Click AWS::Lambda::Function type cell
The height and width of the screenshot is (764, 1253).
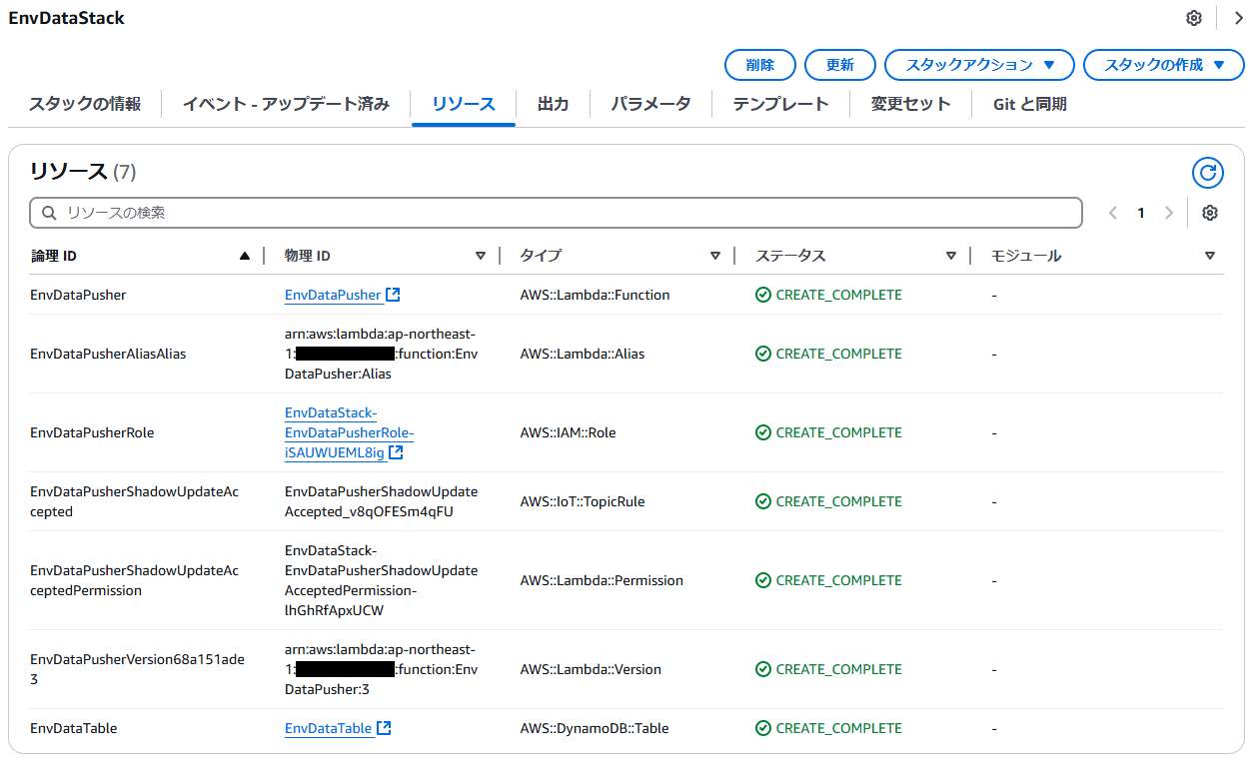595,295
